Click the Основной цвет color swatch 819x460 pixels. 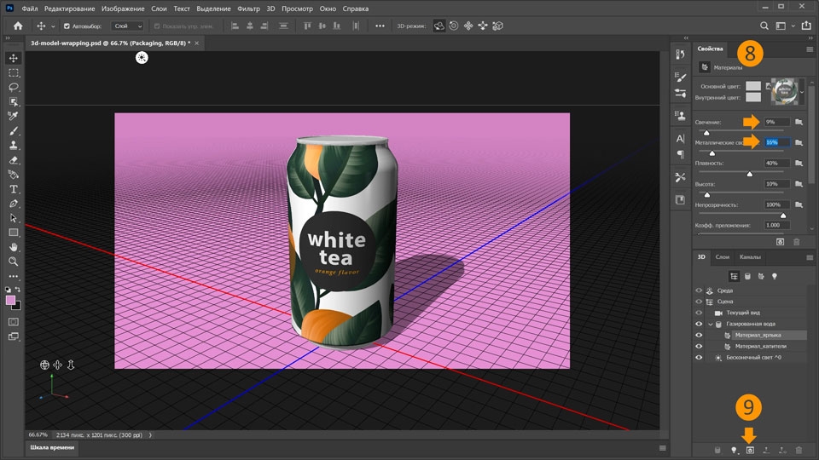point(752,86)
